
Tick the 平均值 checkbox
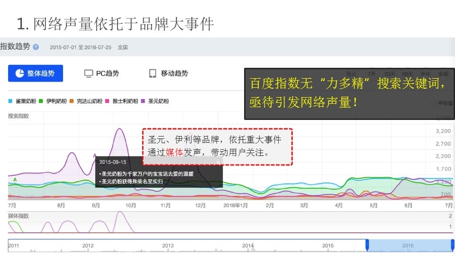coord(434,103)
